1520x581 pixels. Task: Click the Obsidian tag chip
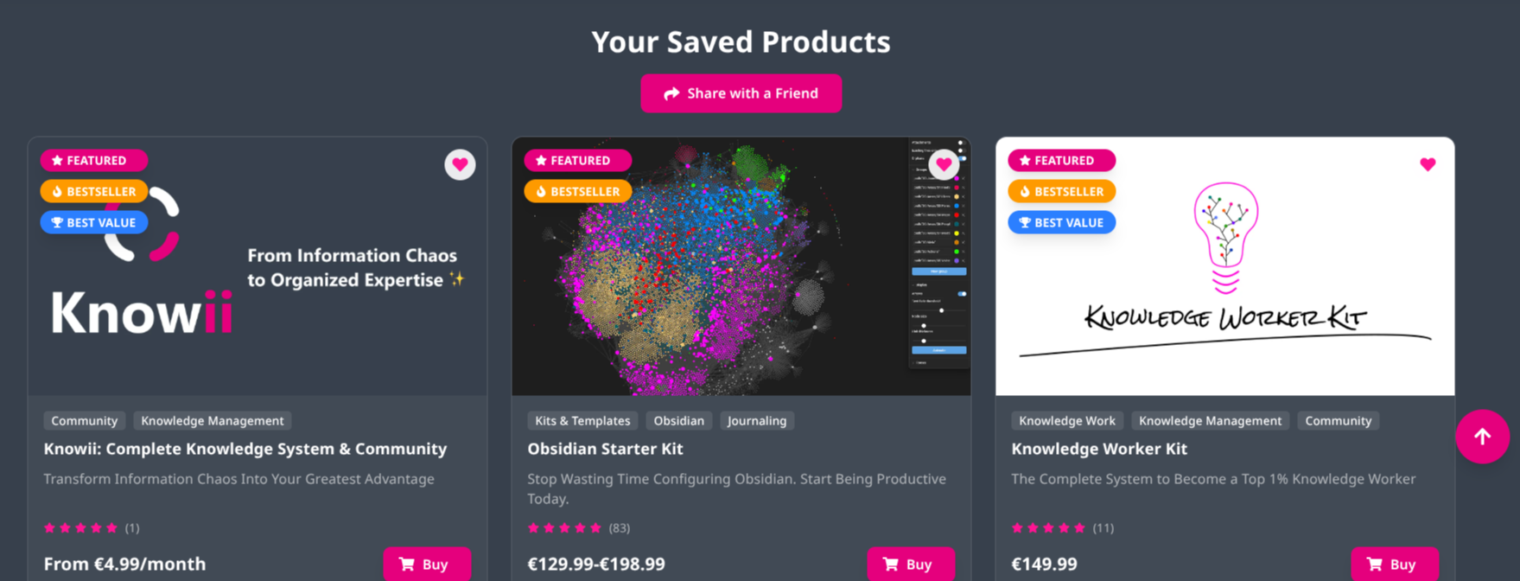point(678,421)
